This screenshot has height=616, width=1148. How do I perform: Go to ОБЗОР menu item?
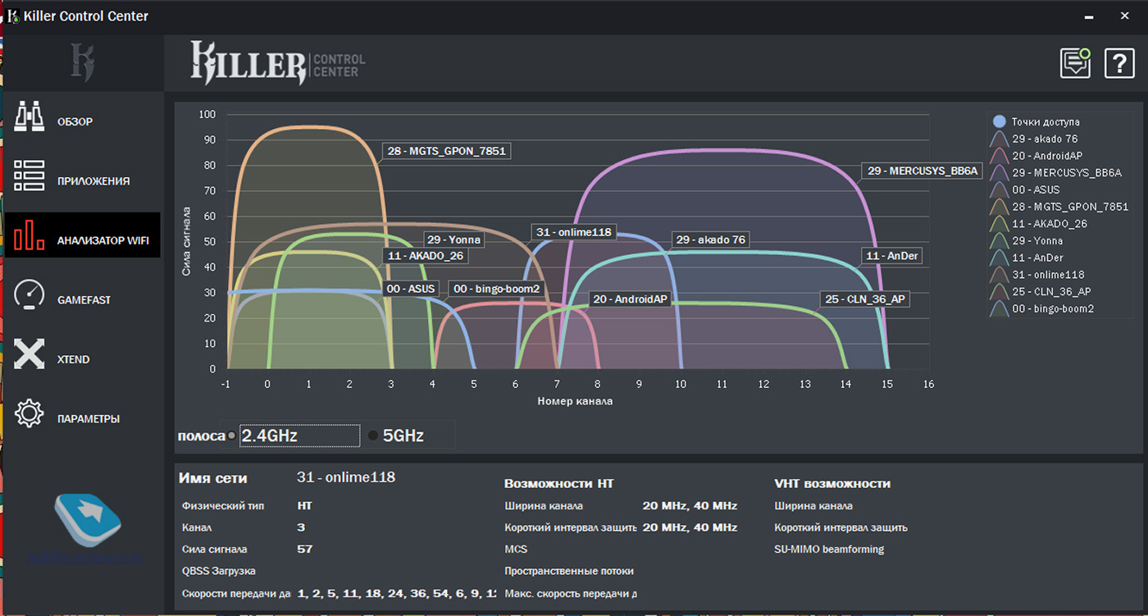coord(75,121)
